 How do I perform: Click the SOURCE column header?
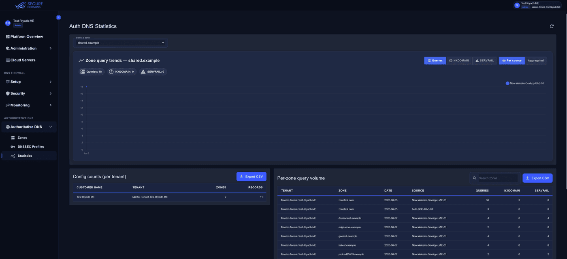point(418,191)
